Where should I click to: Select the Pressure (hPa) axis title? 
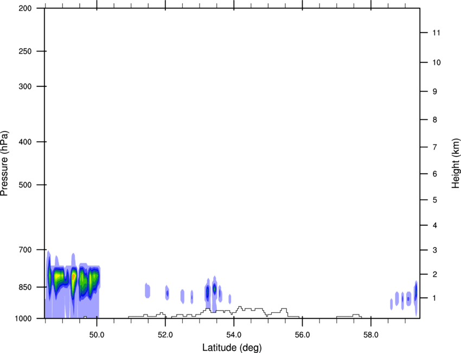(4, 163)
